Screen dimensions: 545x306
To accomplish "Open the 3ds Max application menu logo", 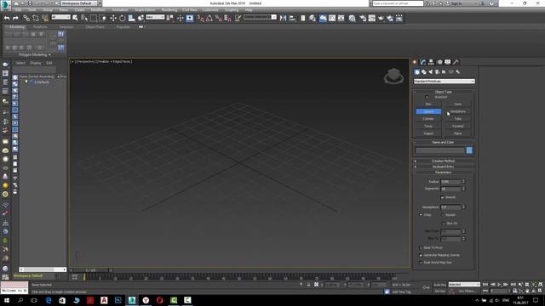I will click(5, 5).
